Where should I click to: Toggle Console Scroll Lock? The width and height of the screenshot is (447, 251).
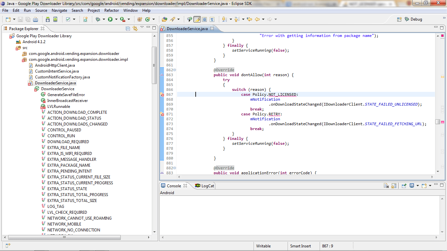pos(394,186)
